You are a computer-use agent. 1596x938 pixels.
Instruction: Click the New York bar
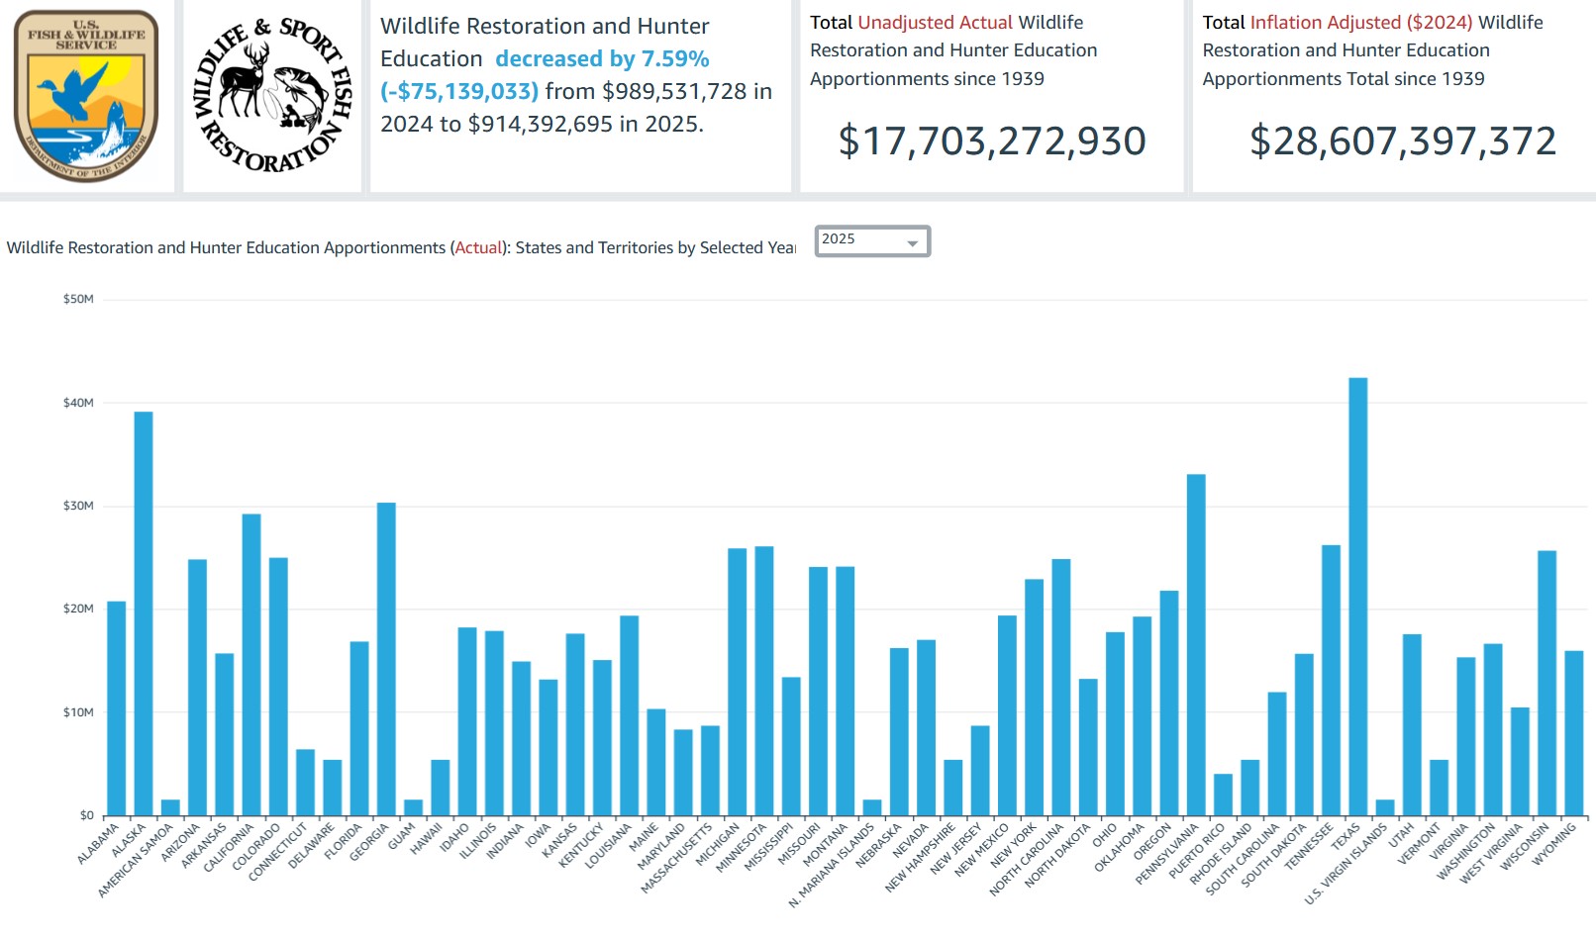point(1034,698)
